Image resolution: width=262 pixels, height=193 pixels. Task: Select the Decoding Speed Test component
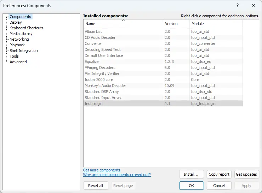coord(163,49)
